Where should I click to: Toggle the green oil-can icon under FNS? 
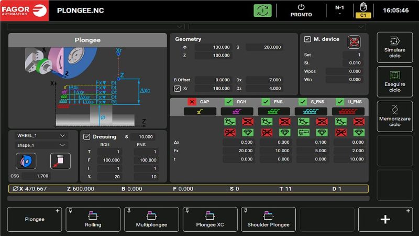pyautogui.click(x=267, y=122)
